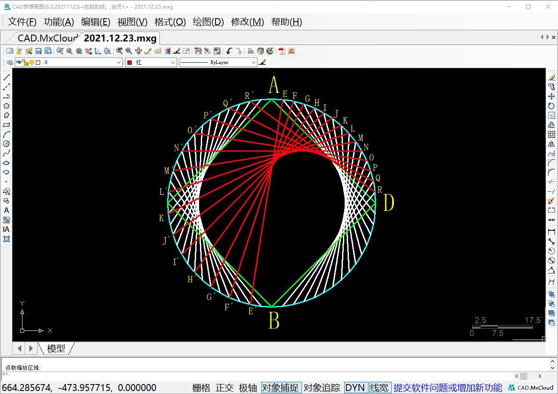
Task: Toggle 对象追踪 object tracking
Action: 322,388
